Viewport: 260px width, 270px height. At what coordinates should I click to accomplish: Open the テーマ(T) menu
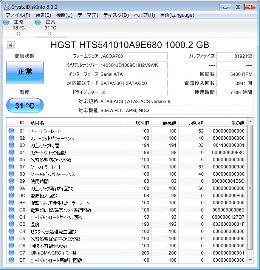[88, 15]
